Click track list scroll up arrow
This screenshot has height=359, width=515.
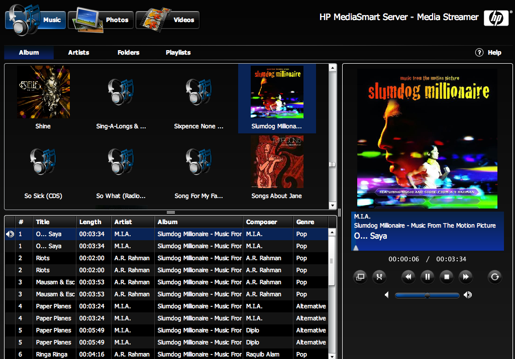pyautogui.click(x=332, y=232)
